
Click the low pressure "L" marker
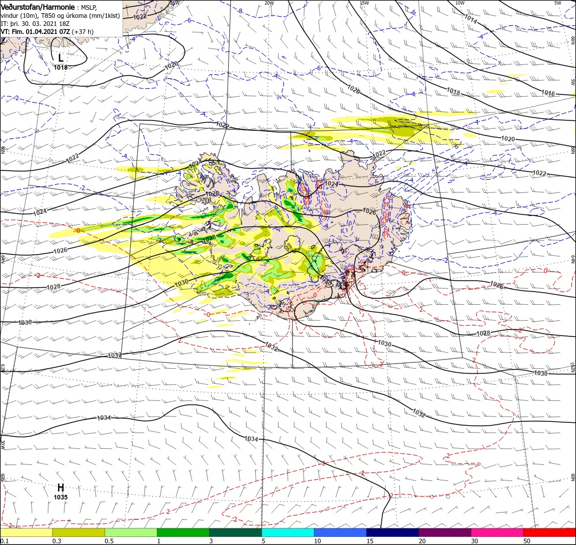tap(60, 58)
